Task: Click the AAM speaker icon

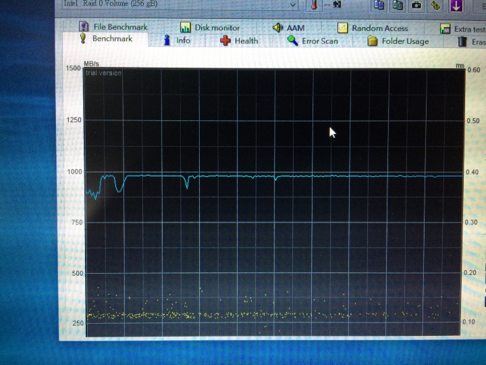Action: (x=277, y=28)
